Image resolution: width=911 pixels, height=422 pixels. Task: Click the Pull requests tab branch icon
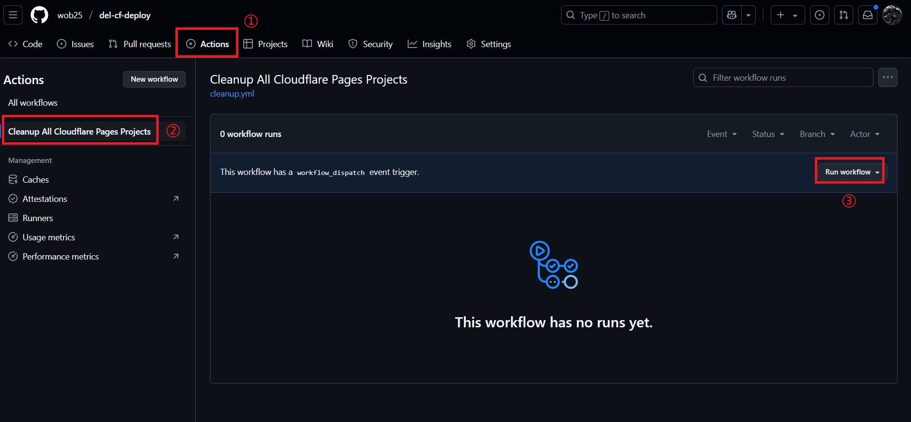(x=113, y=44)
